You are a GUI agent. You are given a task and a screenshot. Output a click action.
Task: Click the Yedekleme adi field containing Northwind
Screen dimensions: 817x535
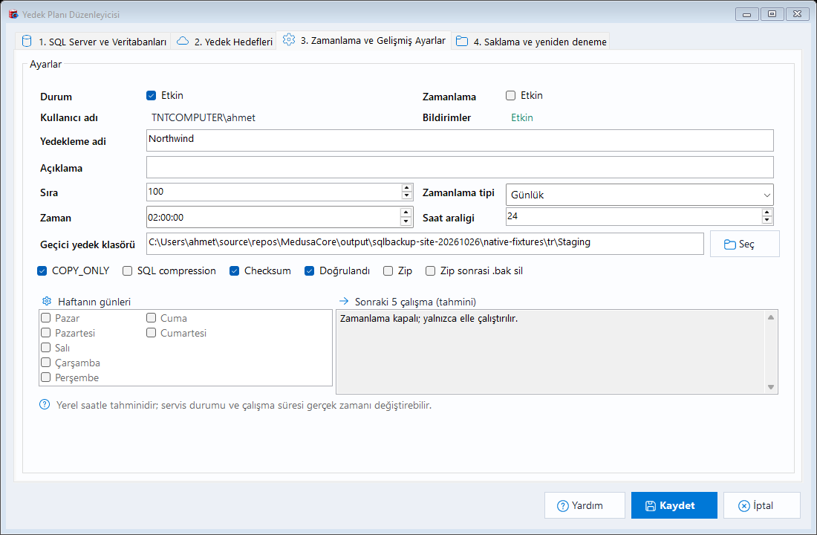(460, 140)
